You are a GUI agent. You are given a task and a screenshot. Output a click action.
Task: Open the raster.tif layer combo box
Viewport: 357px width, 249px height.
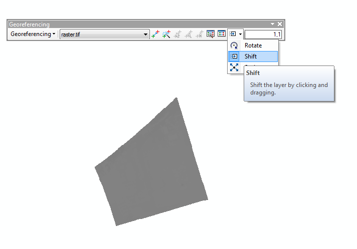104,34
